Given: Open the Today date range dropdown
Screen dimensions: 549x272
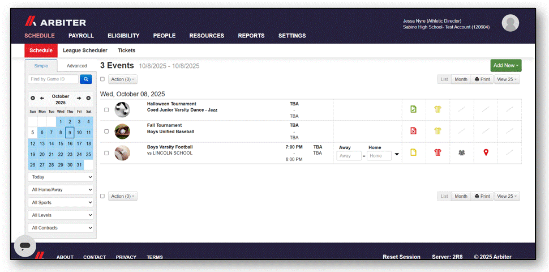Looking at the screenshot, I should tap(61, 177).
